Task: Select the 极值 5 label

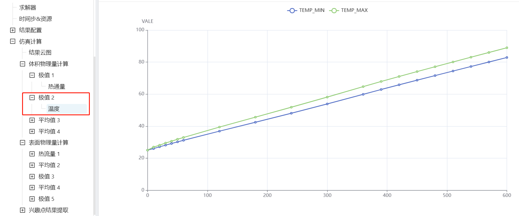Action: tap(46, 199)
